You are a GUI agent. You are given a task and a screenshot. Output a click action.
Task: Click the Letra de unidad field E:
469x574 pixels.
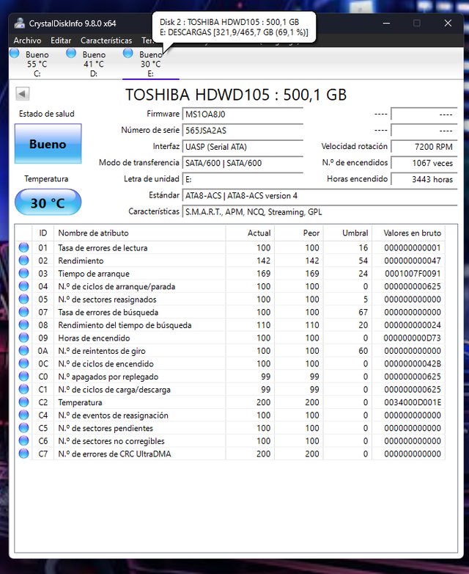click(243, 179)
